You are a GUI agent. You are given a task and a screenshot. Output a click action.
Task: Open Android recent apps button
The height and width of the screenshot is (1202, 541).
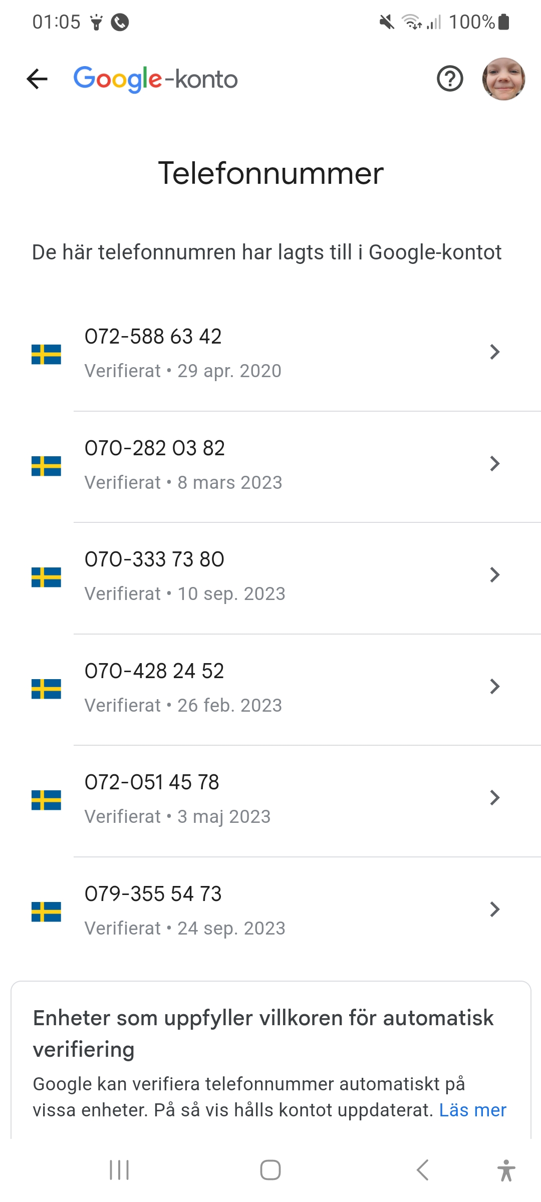point(119,1170)
